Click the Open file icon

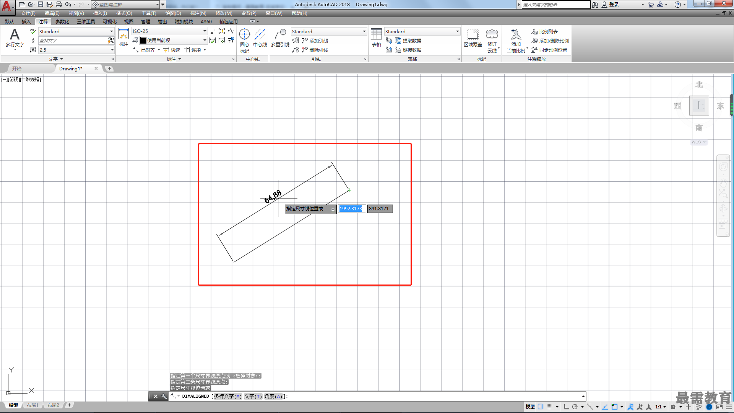[31, 5]
